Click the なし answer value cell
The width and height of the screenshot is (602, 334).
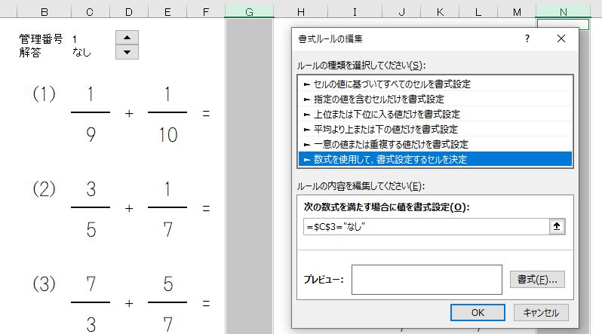tap(81, 52)
